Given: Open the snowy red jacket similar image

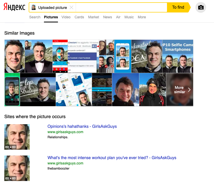Looking at the screenshot, I should pos(152,90).
